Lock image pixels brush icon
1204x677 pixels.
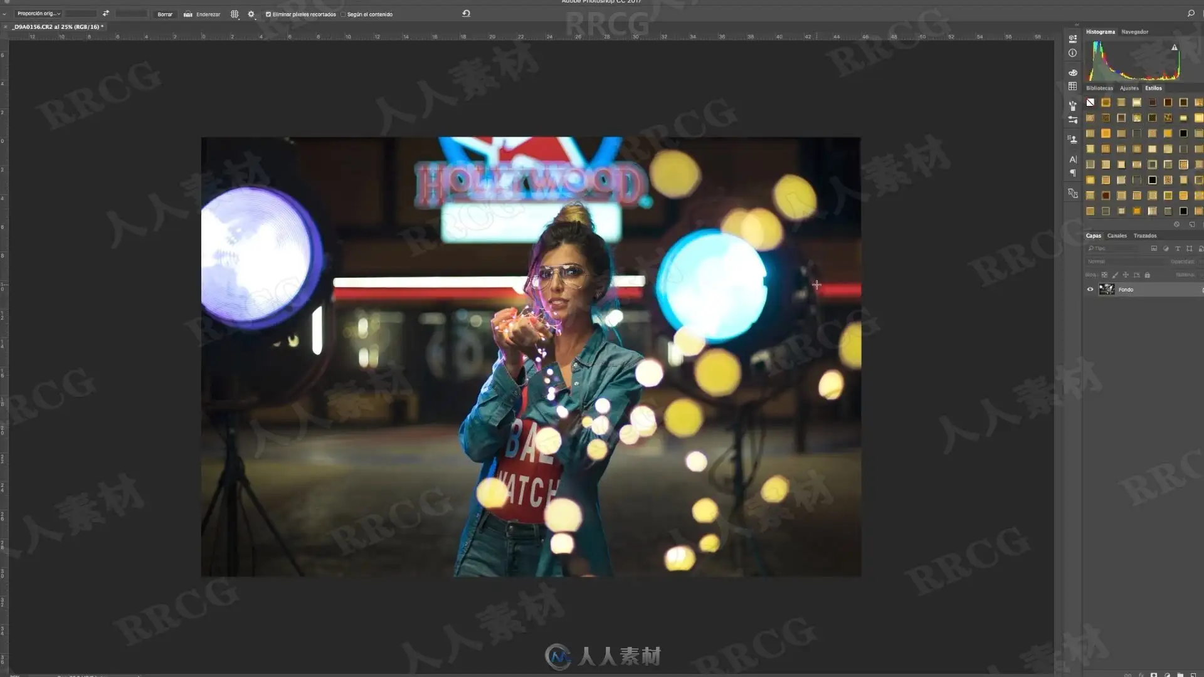1115,275
